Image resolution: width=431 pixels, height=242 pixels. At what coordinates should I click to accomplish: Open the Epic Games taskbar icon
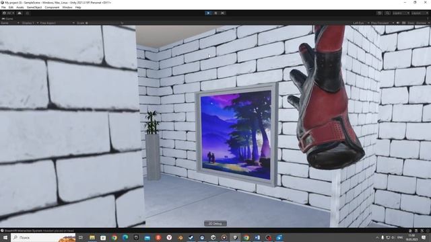click(x=136, y=237)
